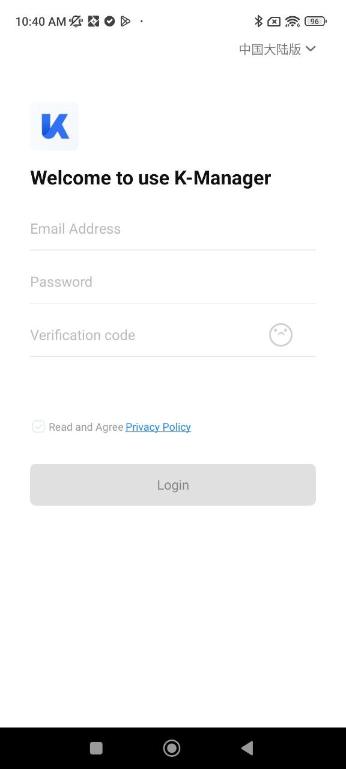
Task: Tap the Play Store notification icon
Action: (125, 22)
